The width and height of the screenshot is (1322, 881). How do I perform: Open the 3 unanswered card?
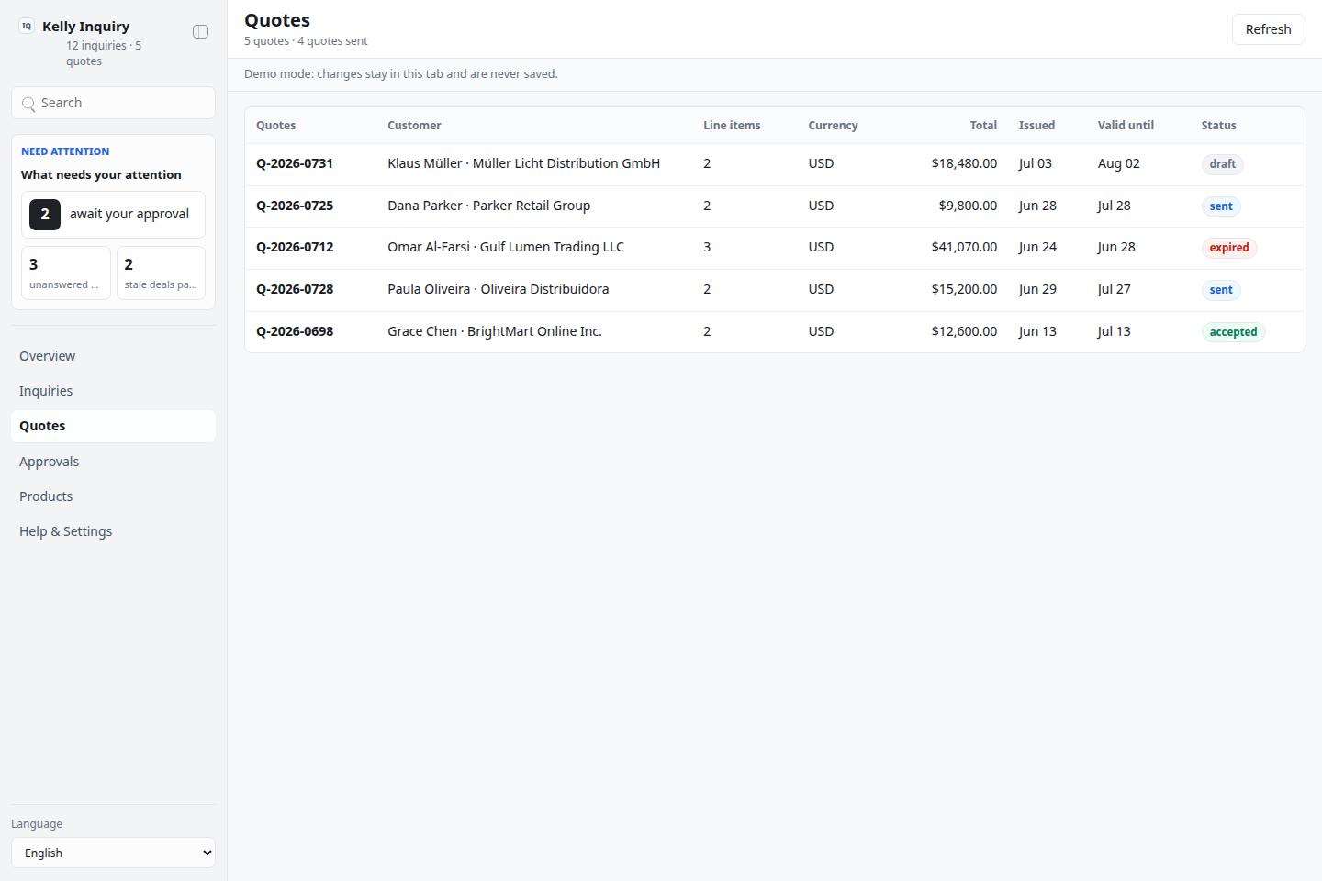click(x=66, y=273)
